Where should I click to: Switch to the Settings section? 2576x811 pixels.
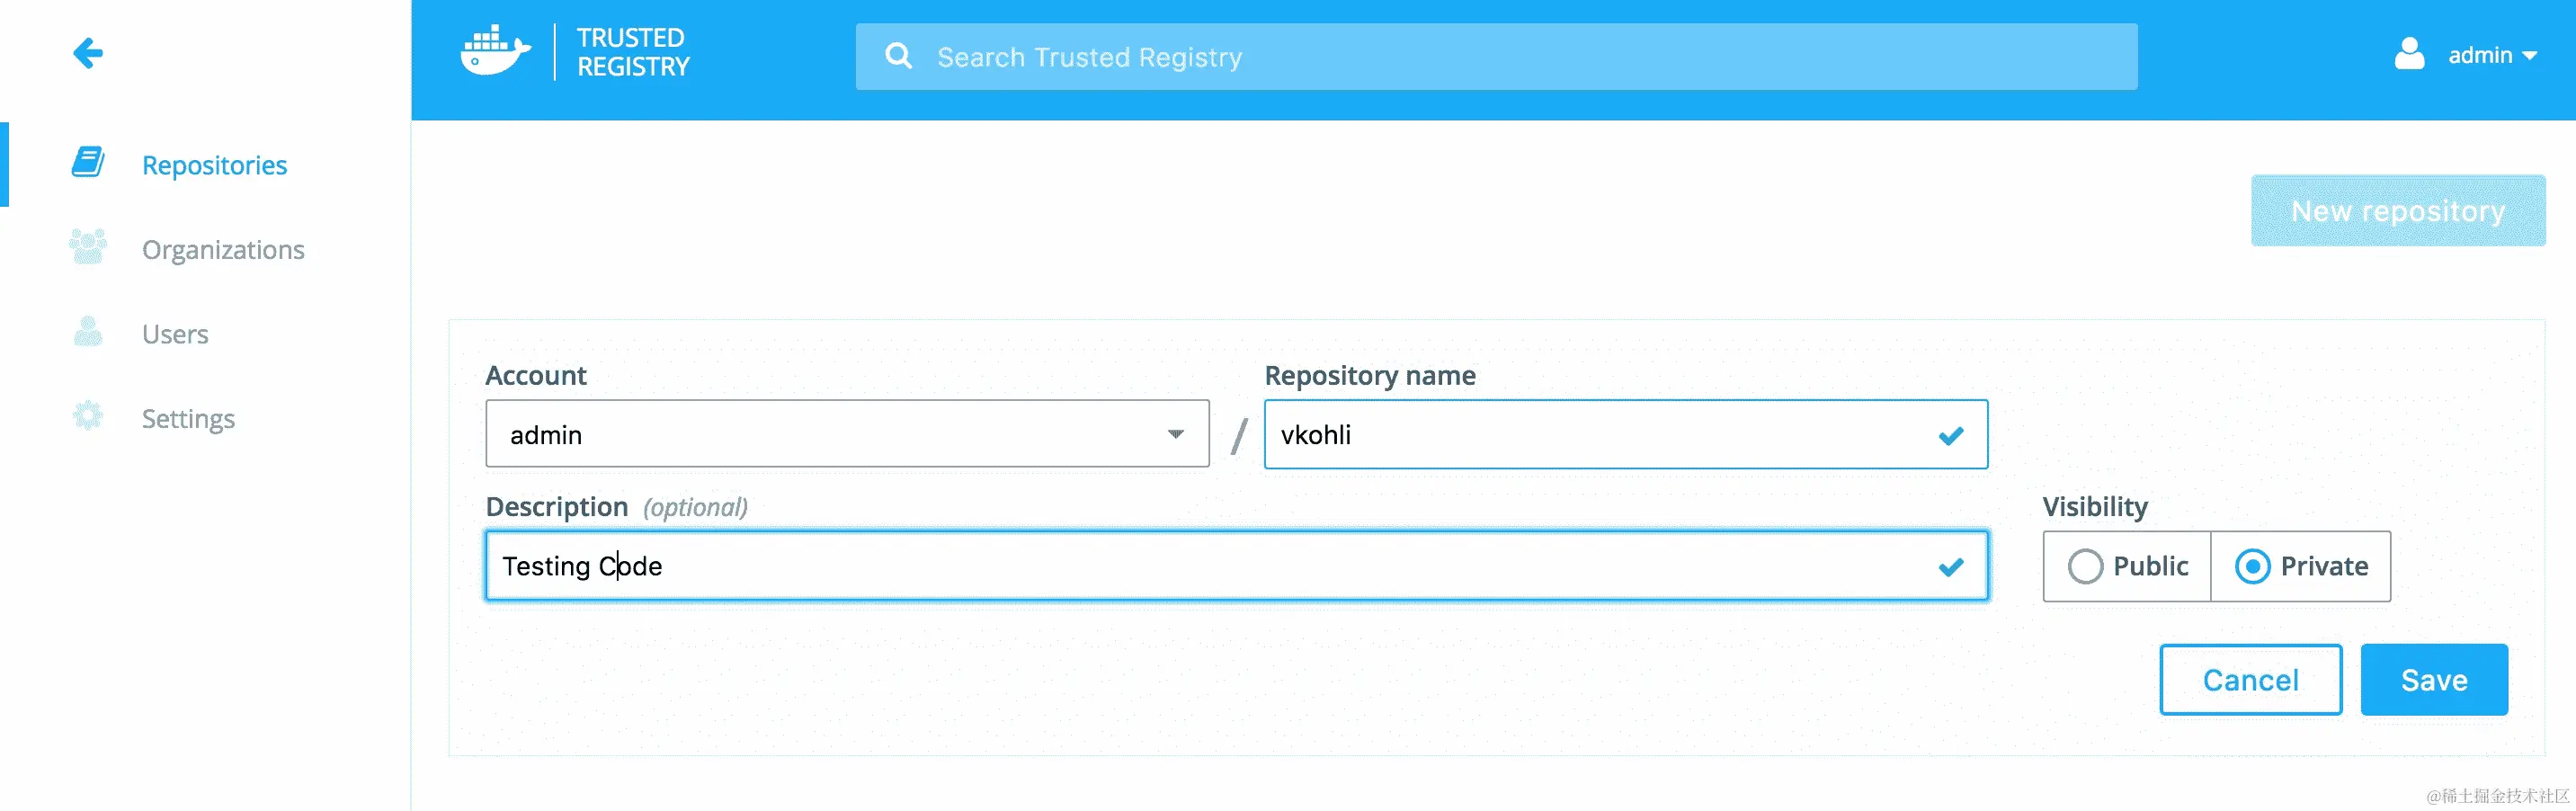pyautogui.click(x=188, y=418)
